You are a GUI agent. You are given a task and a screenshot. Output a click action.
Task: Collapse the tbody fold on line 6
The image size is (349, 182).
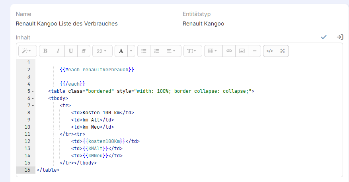point(33,98)
